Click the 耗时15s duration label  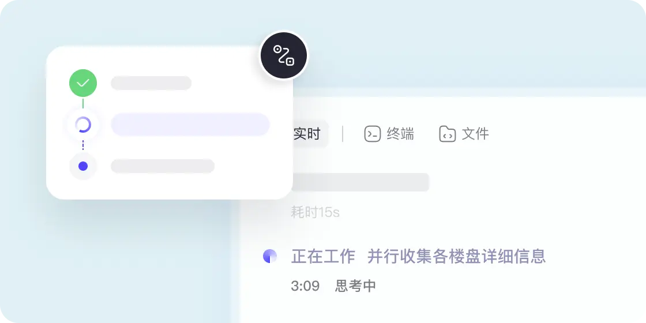coord(315,213)
